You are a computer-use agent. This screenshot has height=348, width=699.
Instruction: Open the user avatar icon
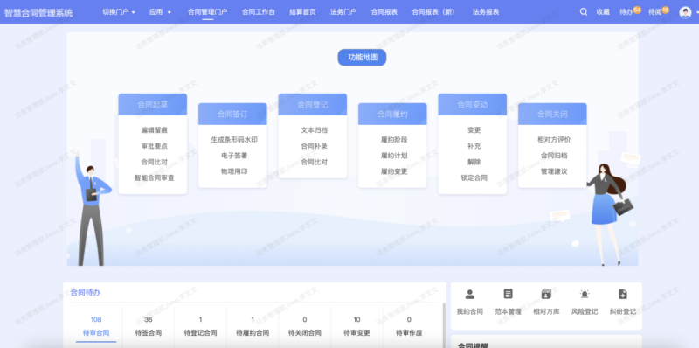[685, 12]
